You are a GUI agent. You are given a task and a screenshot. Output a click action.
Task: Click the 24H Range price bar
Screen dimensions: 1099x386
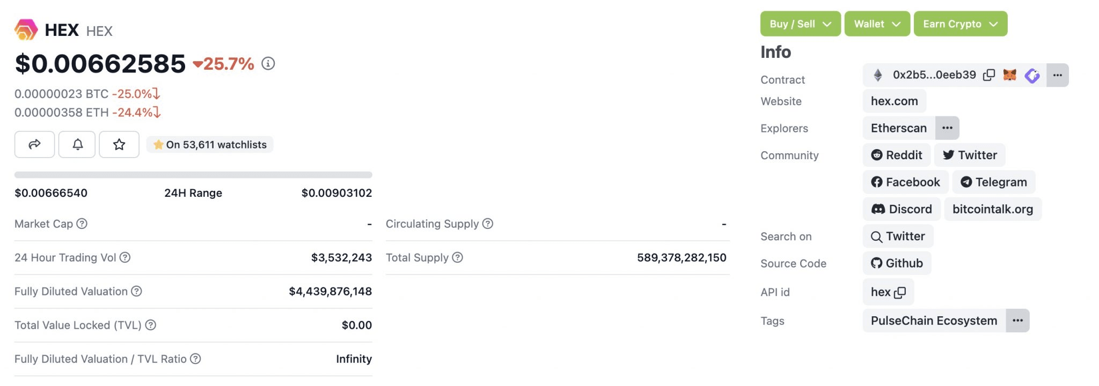(193, 174)
